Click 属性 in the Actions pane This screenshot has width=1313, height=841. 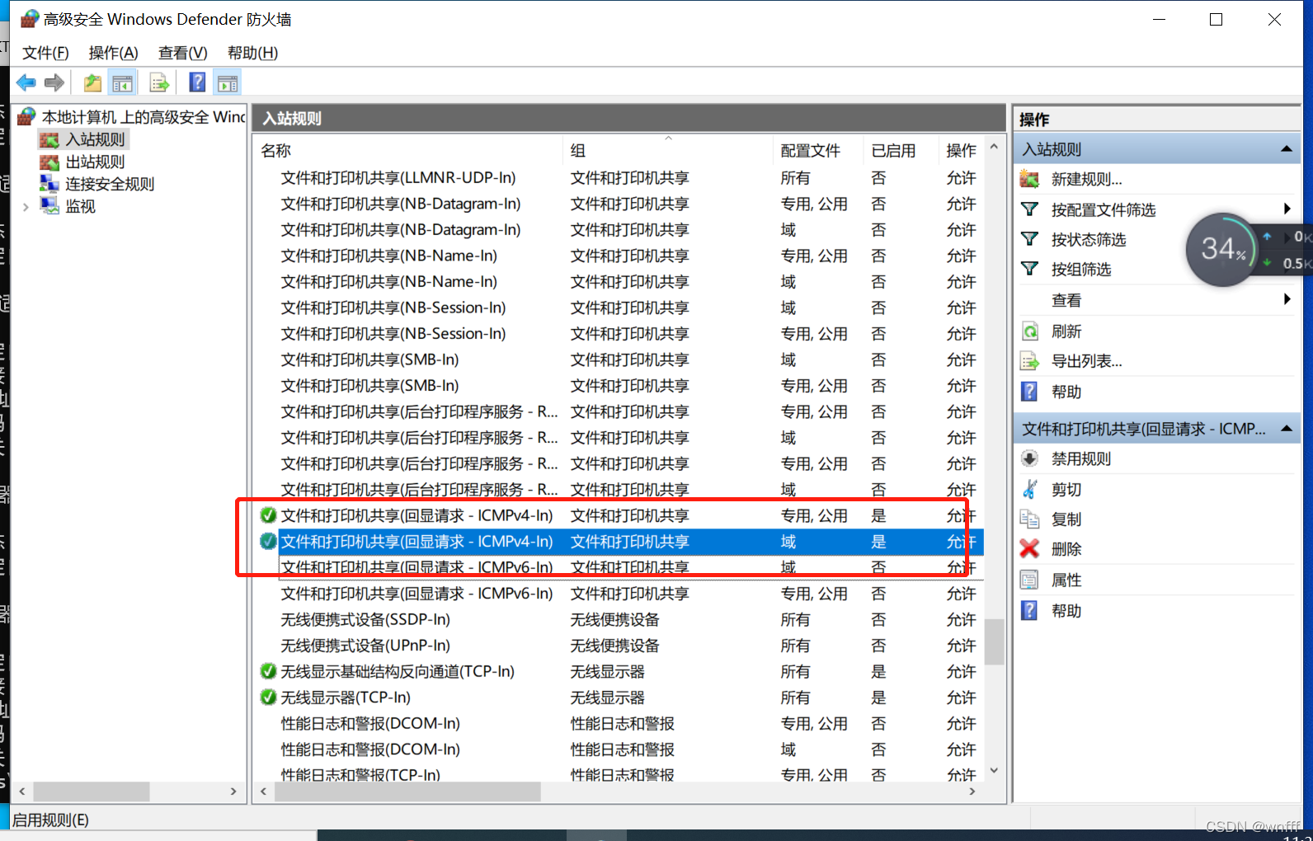coord(1066,580)
